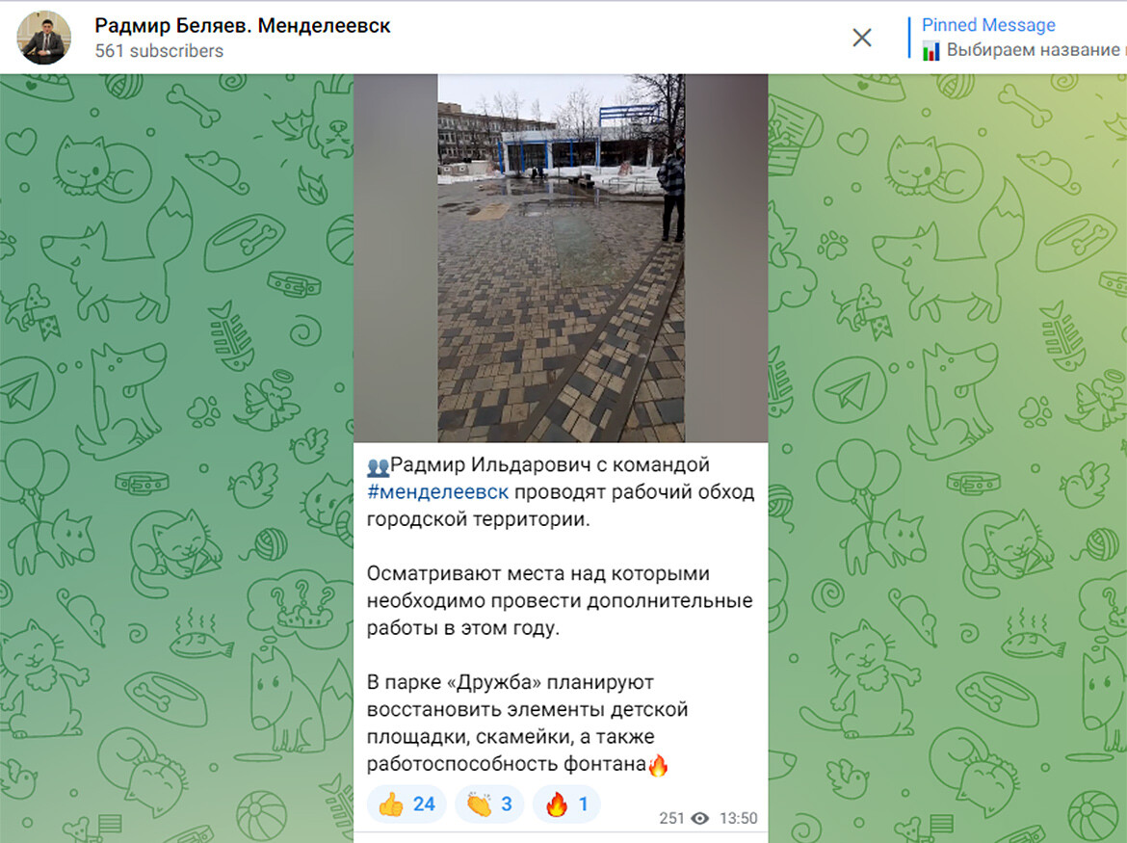Click the 561 subscribers label

coord(159,51)
